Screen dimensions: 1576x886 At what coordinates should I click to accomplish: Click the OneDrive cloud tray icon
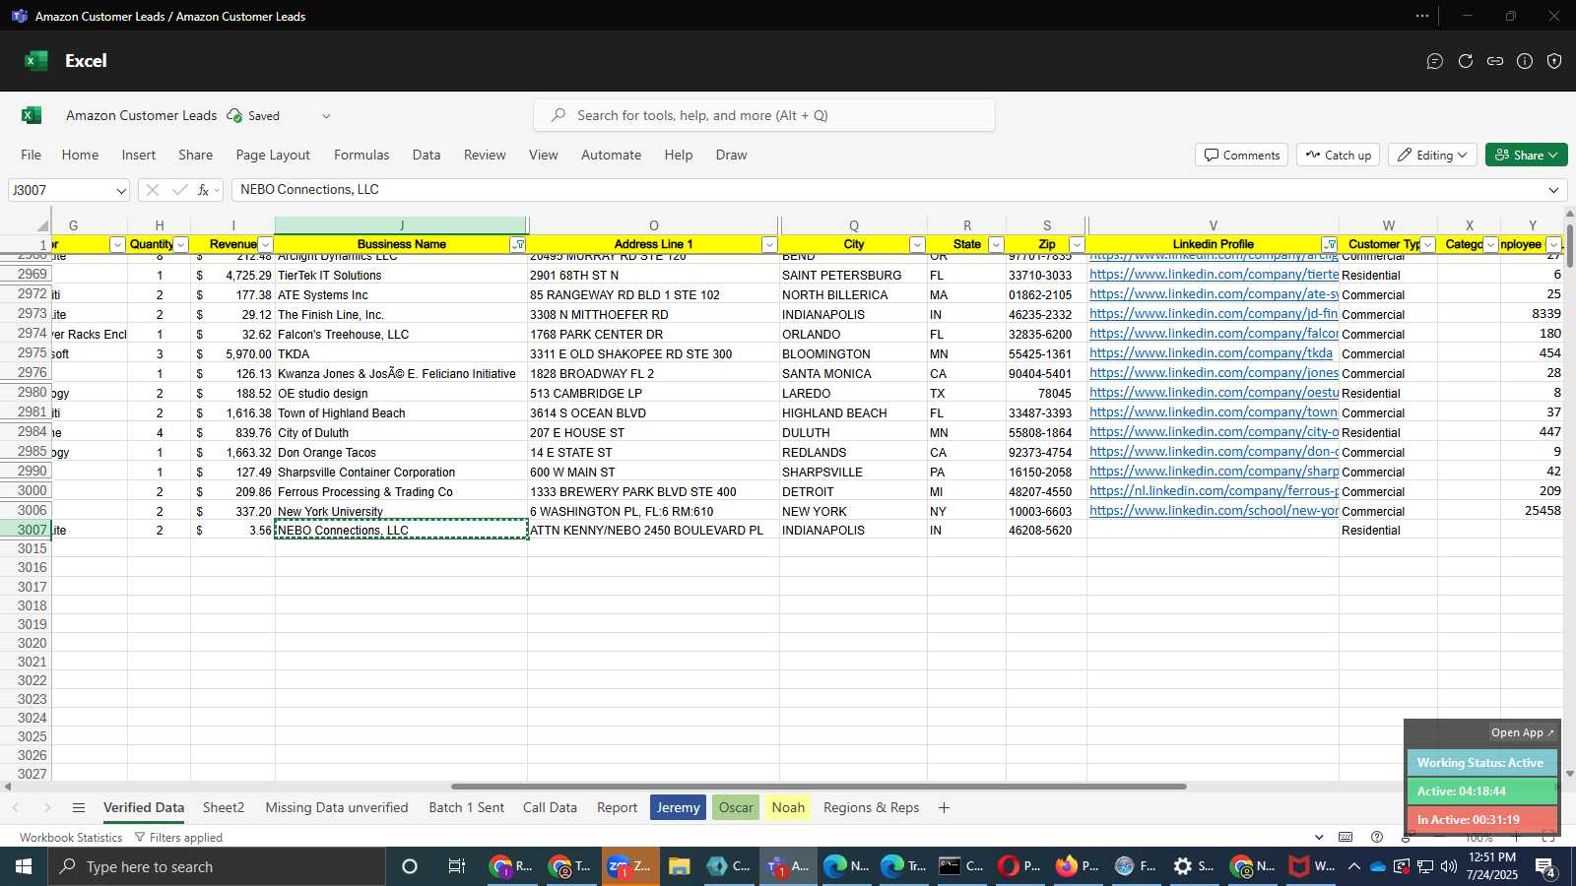pos(1377,866)
